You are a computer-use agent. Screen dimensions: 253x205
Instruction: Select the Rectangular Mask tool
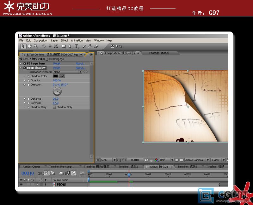click(x=64, y=46)
